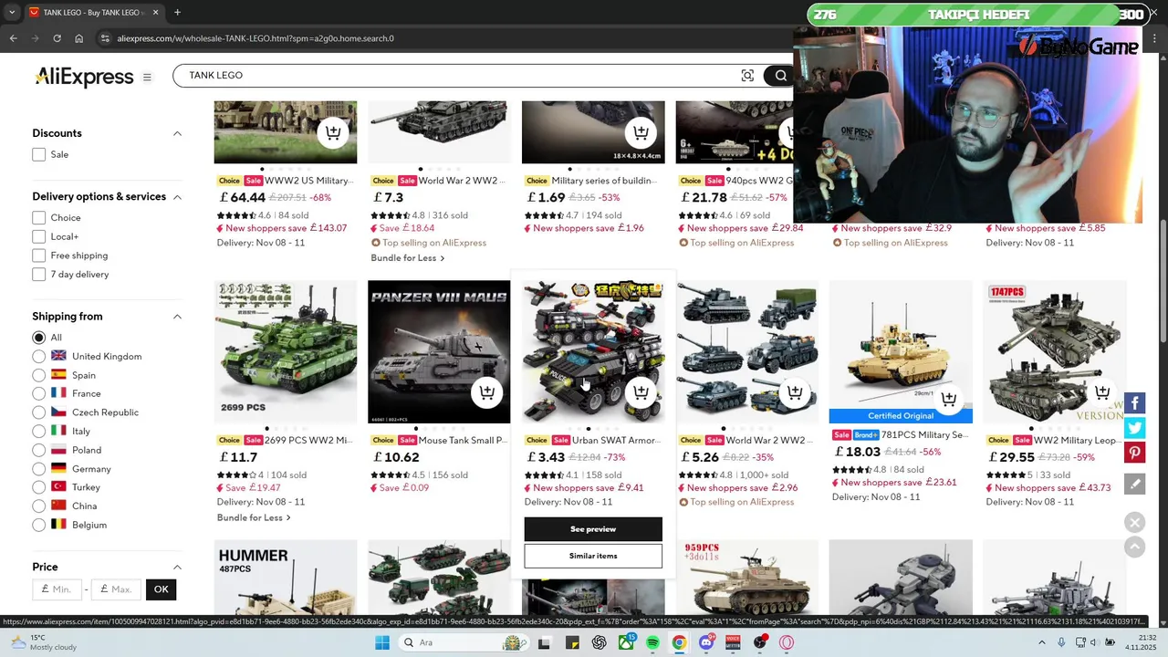Image resolution: width=1168 pixels, height=657 pixels.
Task: Expand Bundle for Less under £7.3 item
Action: point(407,258)
